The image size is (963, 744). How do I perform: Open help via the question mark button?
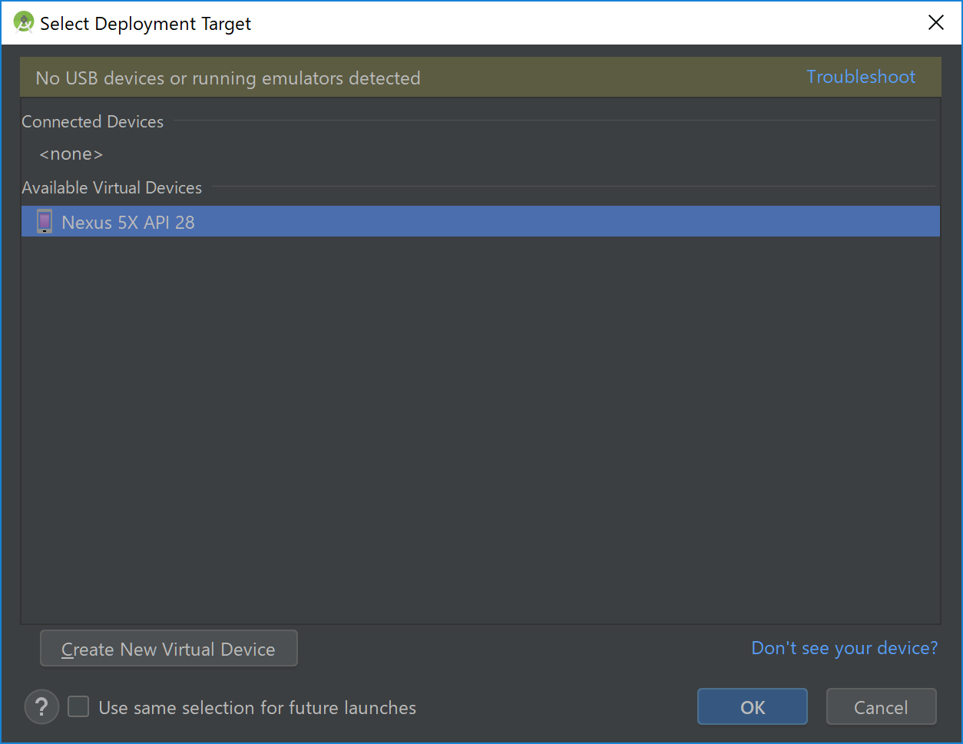point(41,706)
